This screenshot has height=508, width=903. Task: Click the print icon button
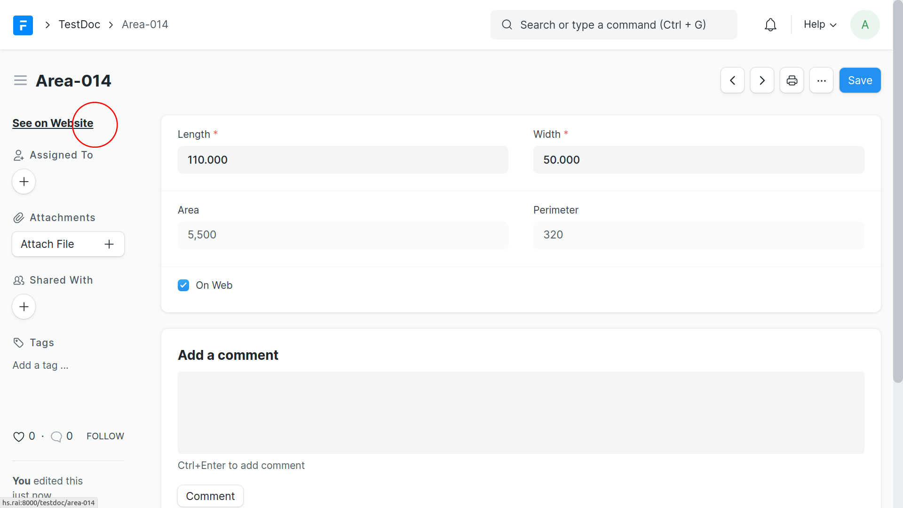(792, 80)
